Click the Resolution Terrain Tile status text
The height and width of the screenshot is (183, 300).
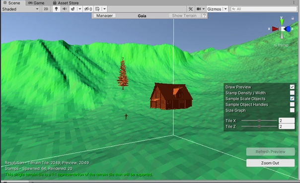(x=47, y=163)
